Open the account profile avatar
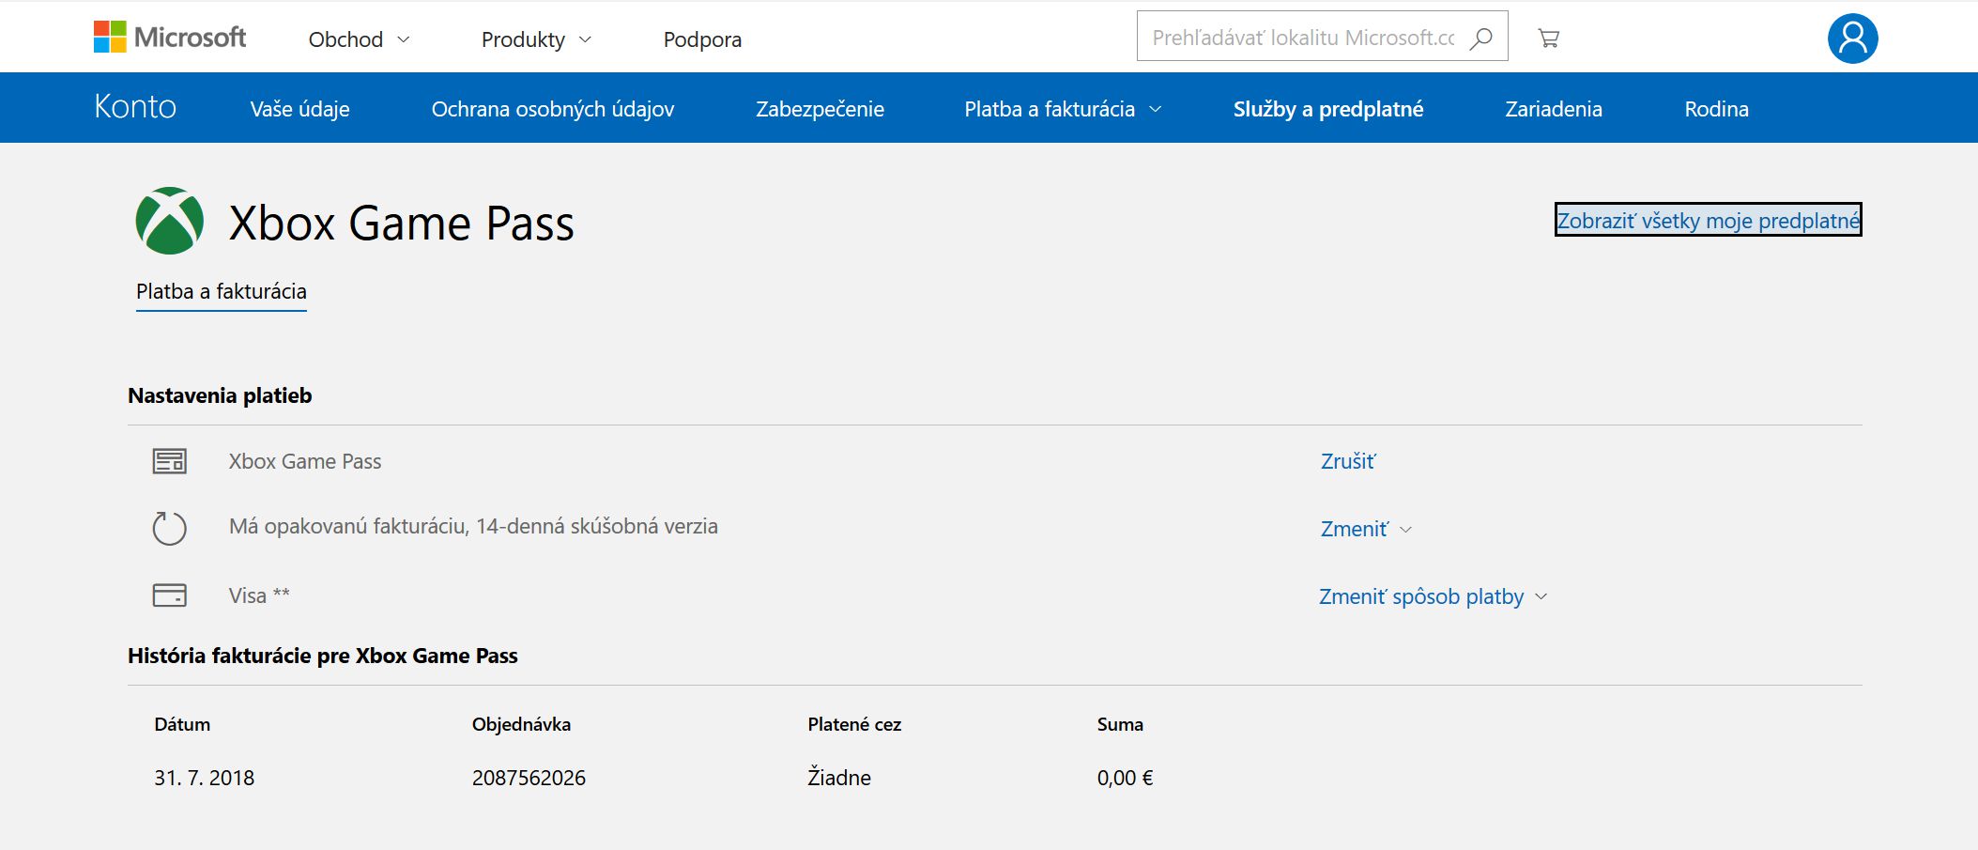This screenshot has width=1978, height=850. pyautogui.click(x=1852, y=39)
